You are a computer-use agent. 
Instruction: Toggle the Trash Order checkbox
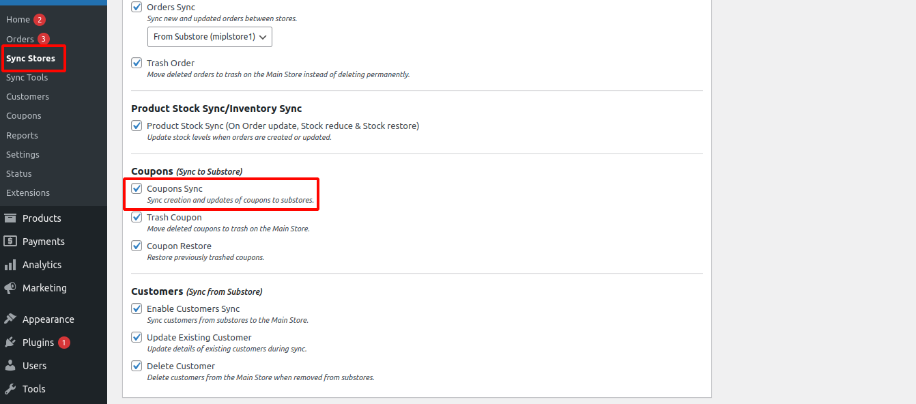point(137,63)
